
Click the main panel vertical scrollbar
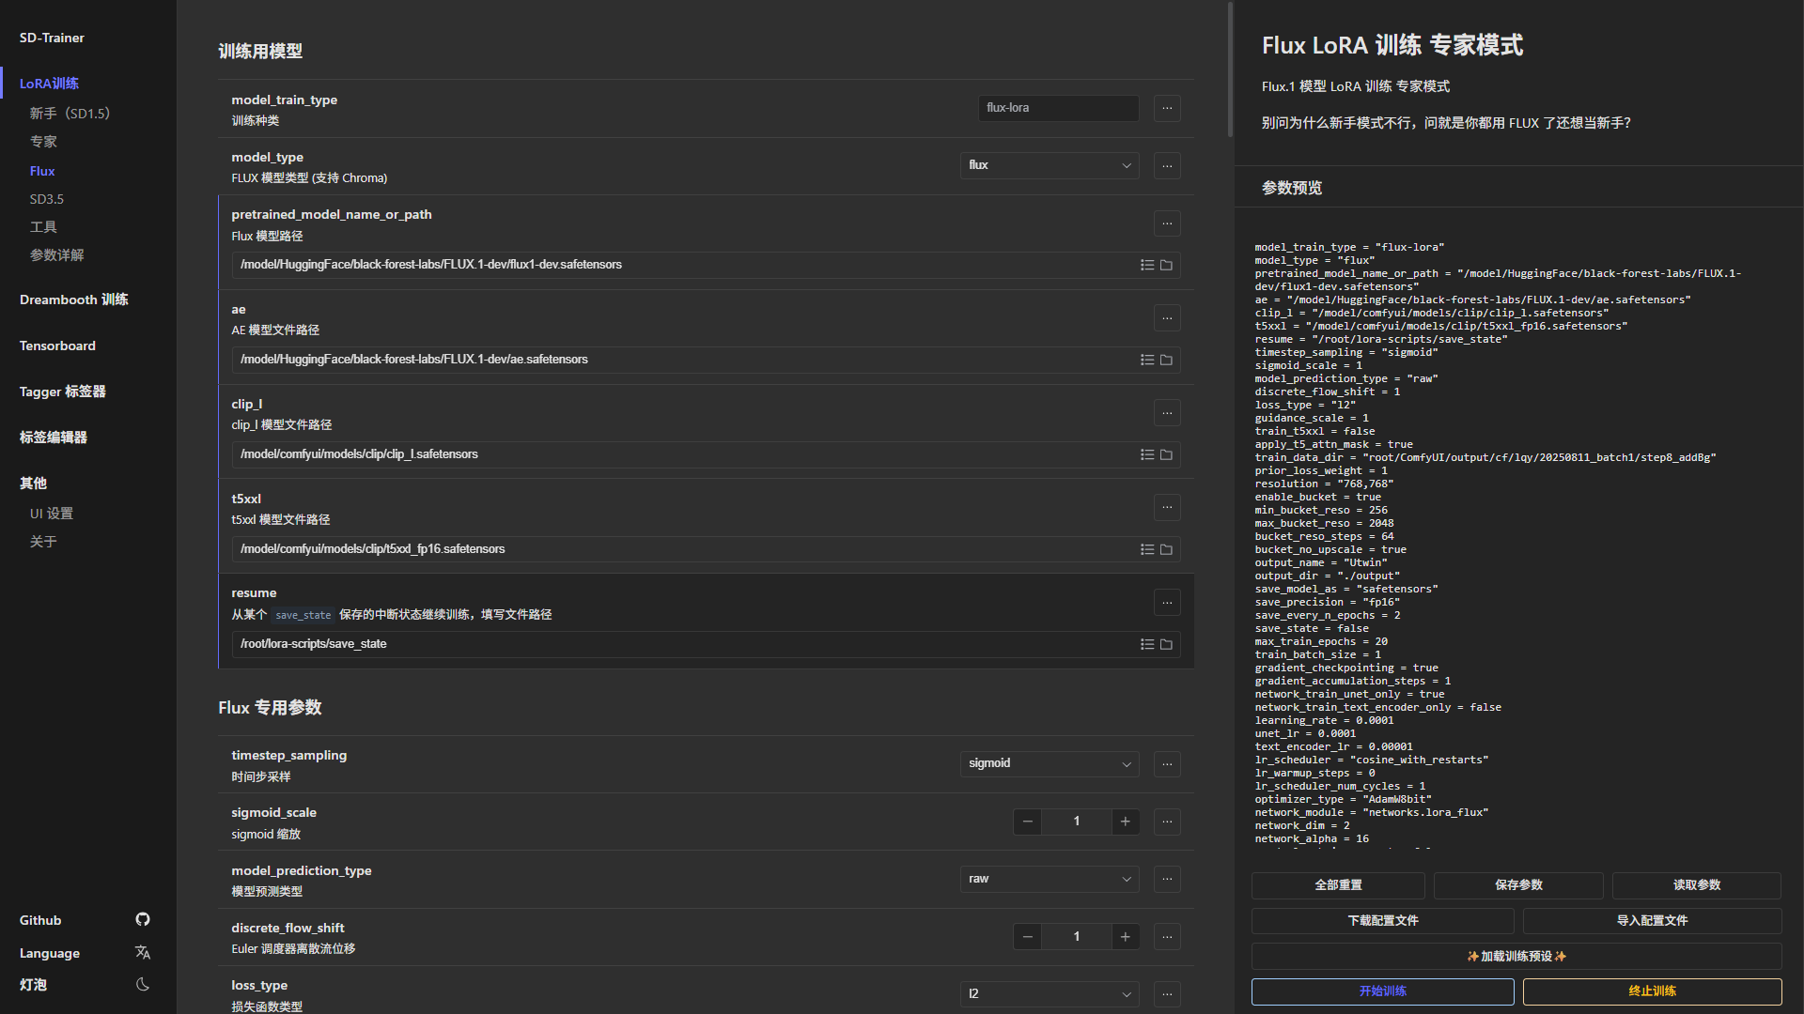point(1230,70)
